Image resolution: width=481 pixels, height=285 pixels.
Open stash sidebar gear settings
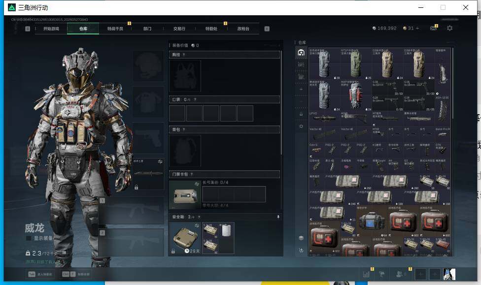[x=301, y=127]
